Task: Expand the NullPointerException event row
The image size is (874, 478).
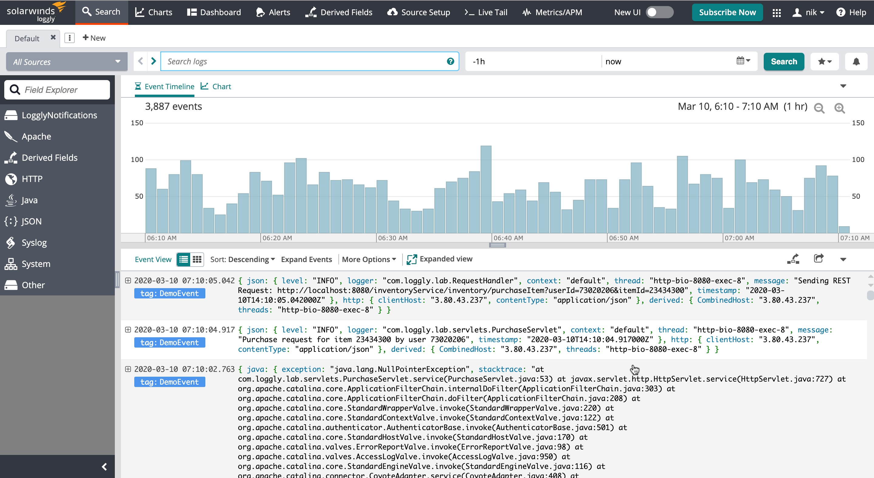Action: (x=128, y=369)
